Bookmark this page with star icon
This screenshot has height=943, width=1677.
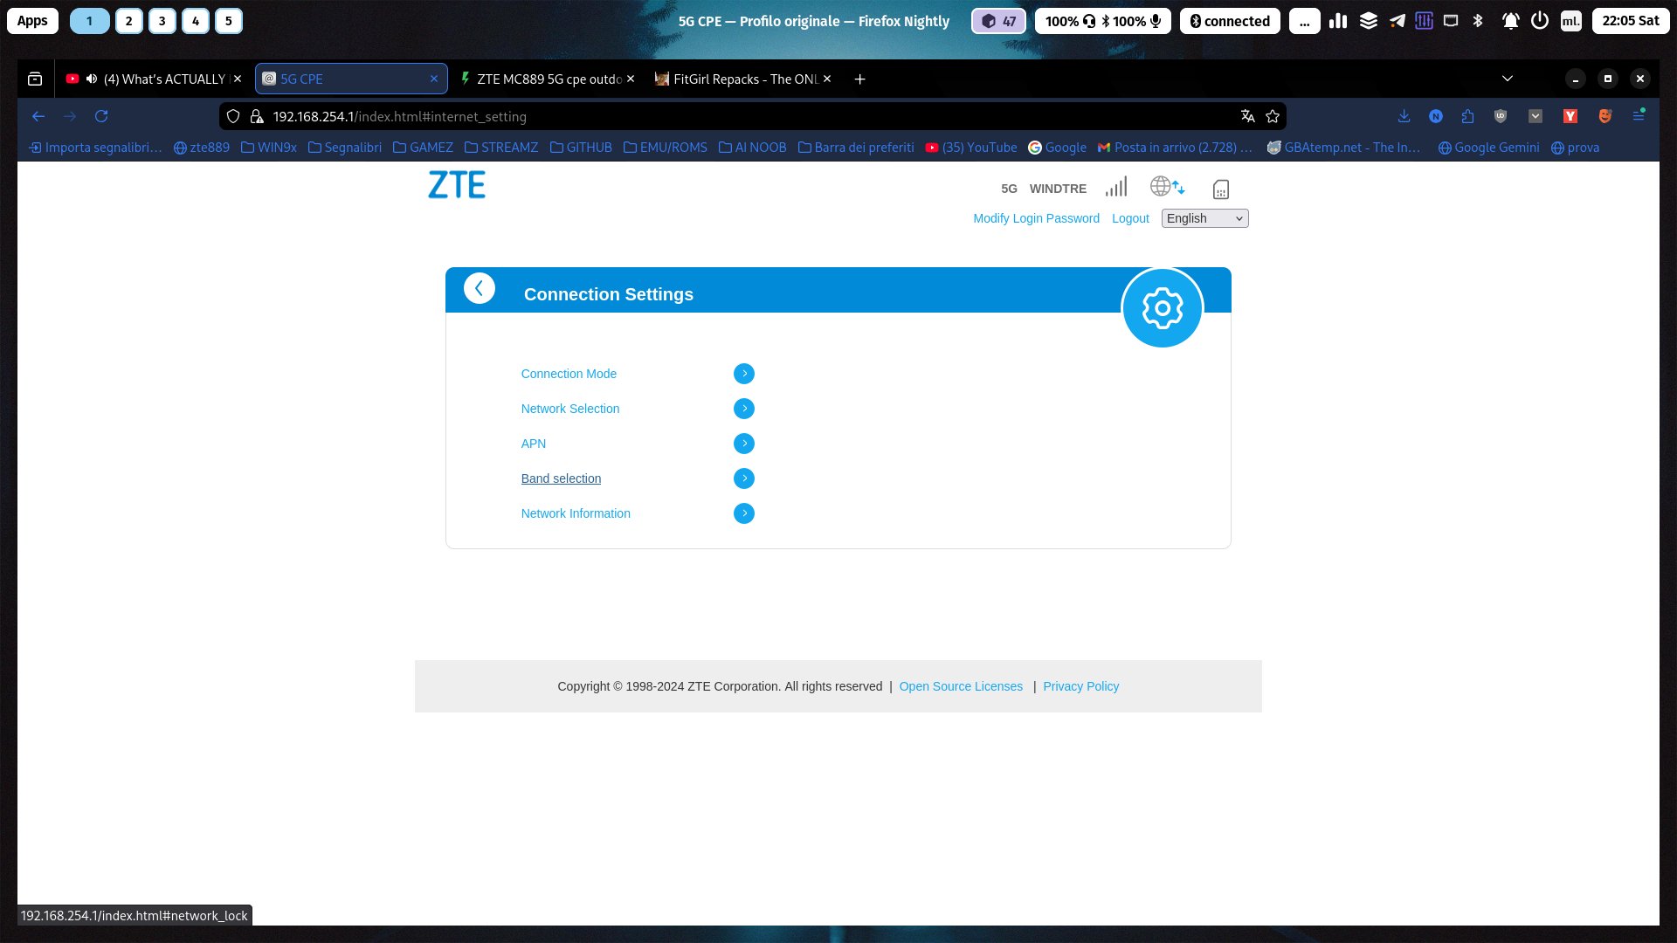click(x=1273, y=116)
